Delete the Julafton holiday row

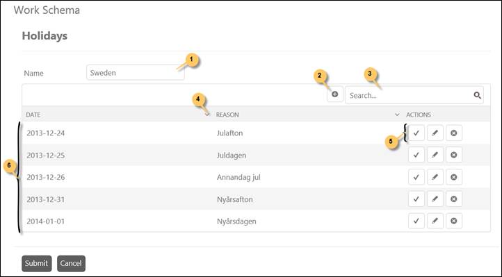tap(453, 133)
